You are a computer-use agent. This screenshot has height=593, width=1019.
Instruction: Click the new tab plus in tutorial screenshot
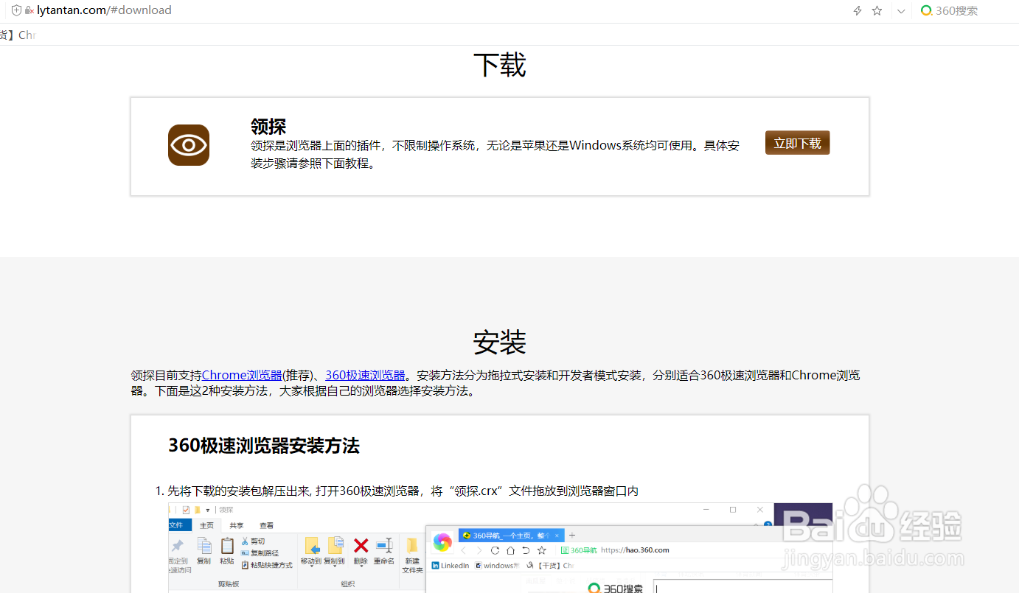pyautogui.click(x=572, y=536)
